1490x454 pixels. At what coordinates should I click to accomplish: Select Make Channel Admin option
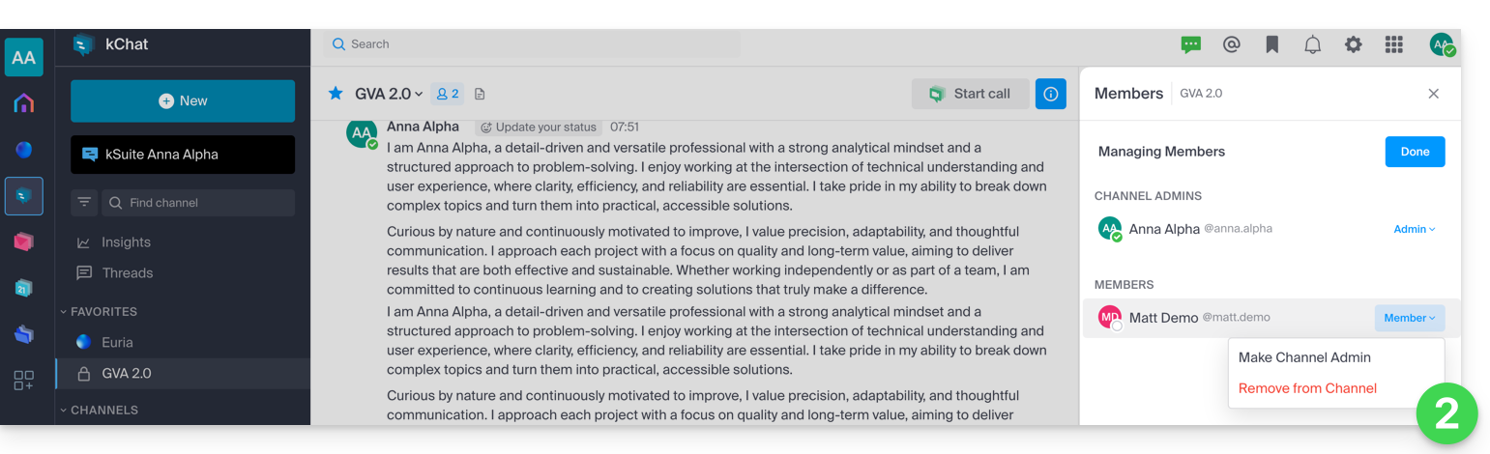[1304, 357]
